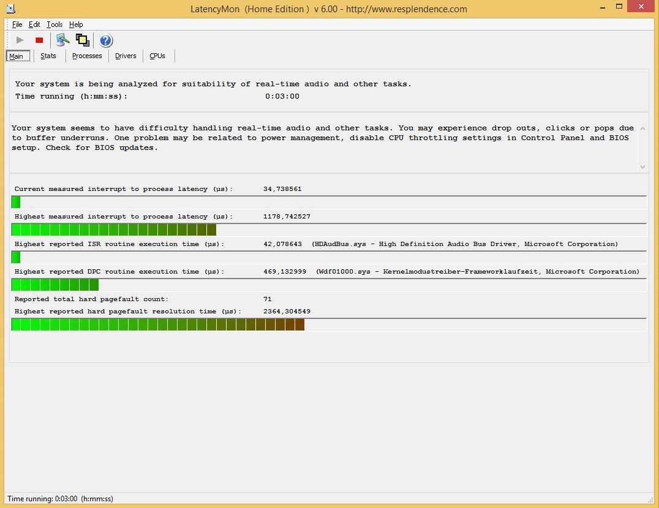Minimize the LatencyMon window
The width and height of the screenshot is (659, 508).
click(x=603, y=7)
